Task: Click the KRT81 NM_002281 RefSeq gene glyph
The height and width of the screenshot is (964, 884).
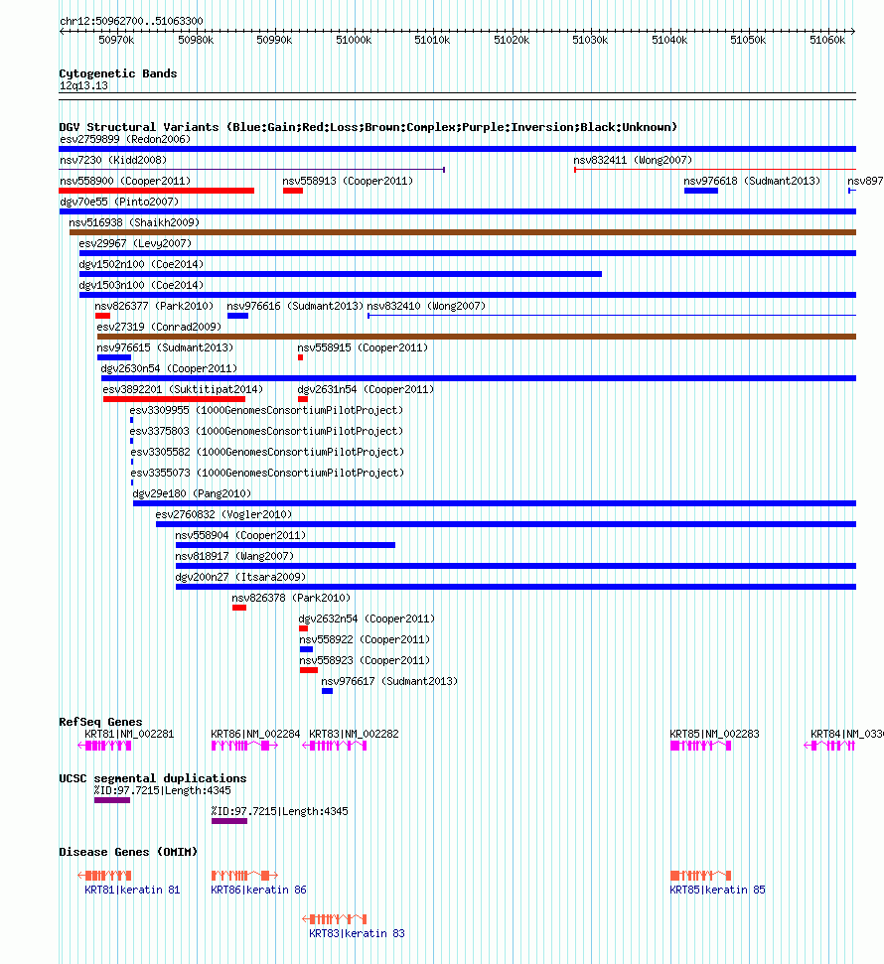Action: point(104,746)
